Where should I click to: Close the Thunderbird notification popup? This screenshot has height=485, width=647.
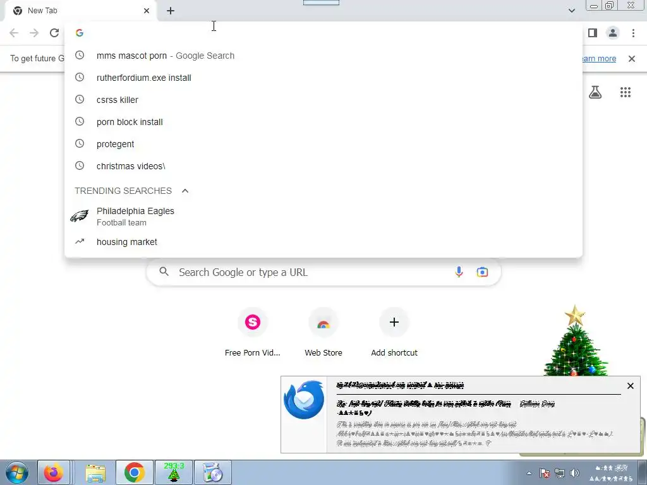point(631,386)
